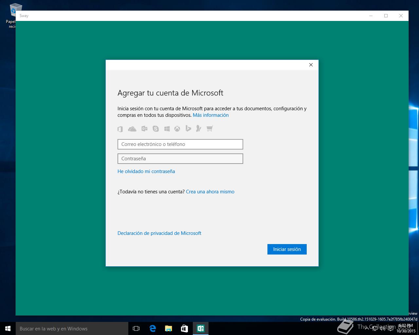
Task: Click the Windows logo in the services row
Action: coord(167,129)
